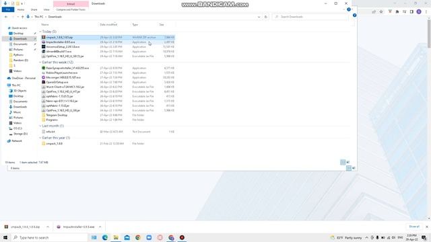431x242 pixels.
Task: Click the Extract contextual tab
Action: pyautogui.click(x=71, y=4)
